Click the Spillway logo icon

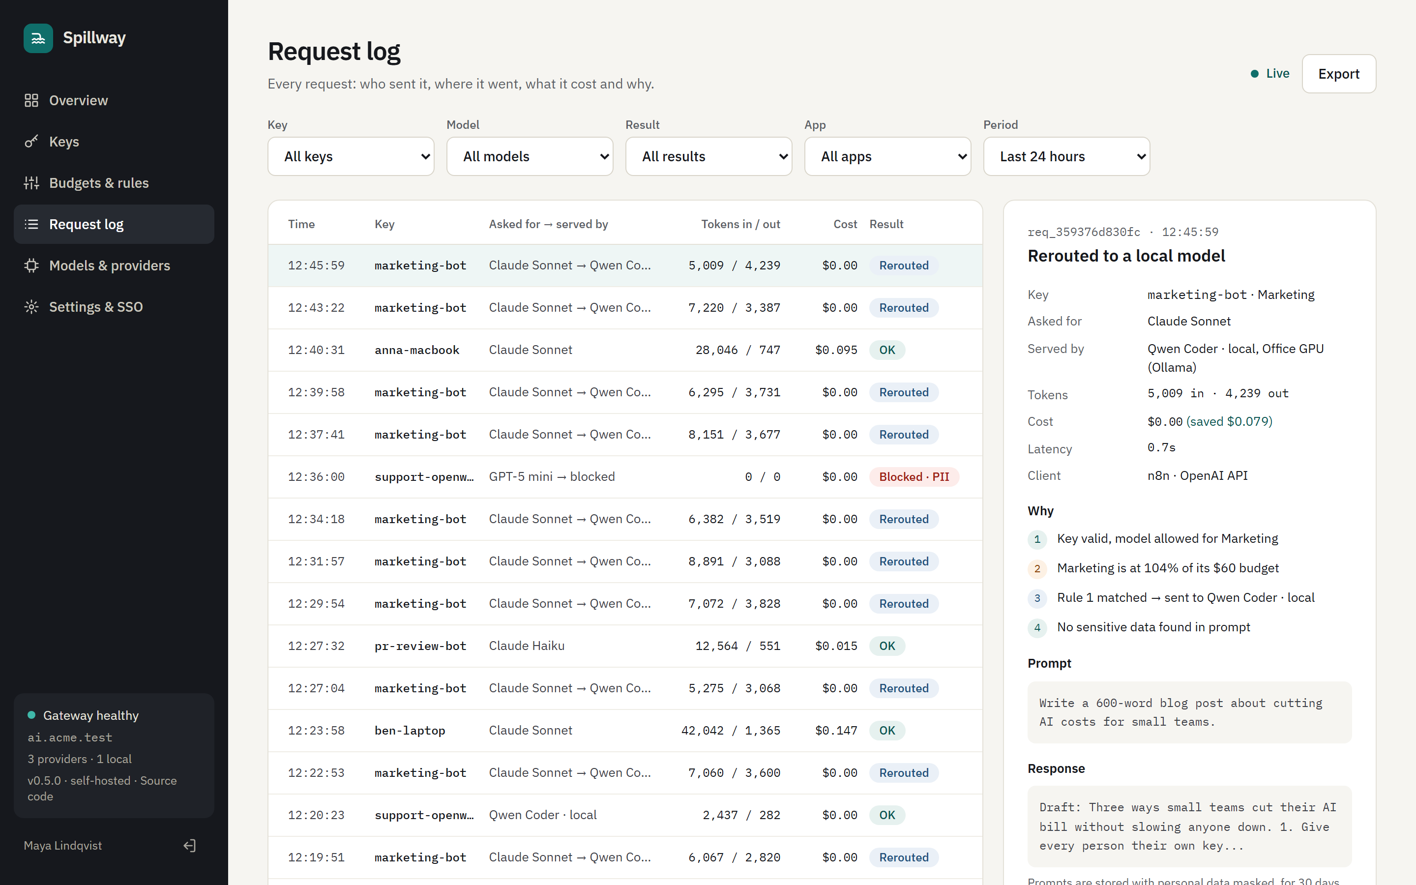[38, 38]
